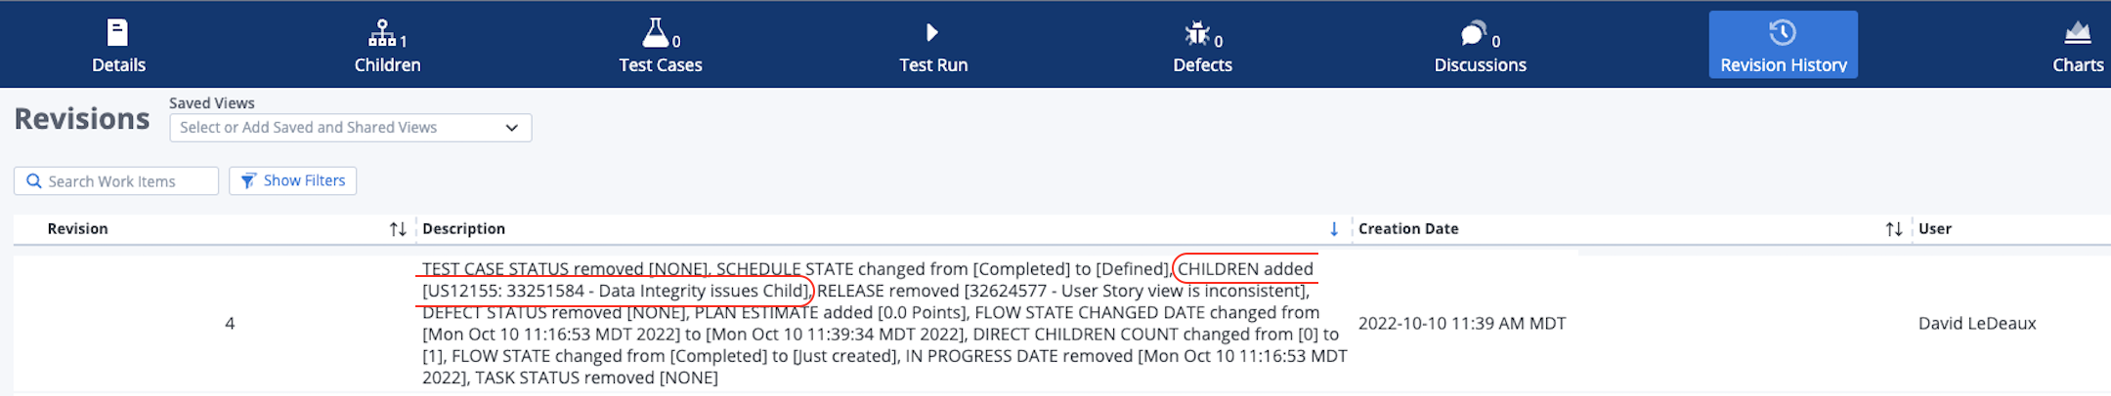Image resolution: width=2111 pixels, height=396 pixels.
Task: Click the Revision History clock icon
Action: [x=1783, y=33]
